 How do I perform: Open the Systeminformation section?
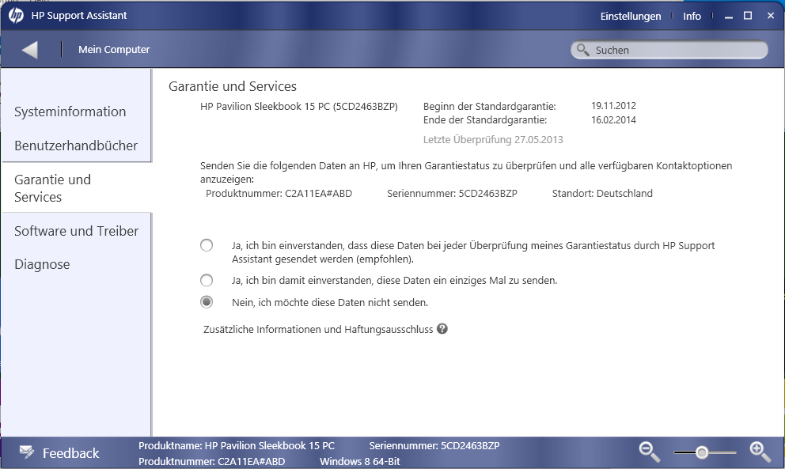click(x=70, y=112)
